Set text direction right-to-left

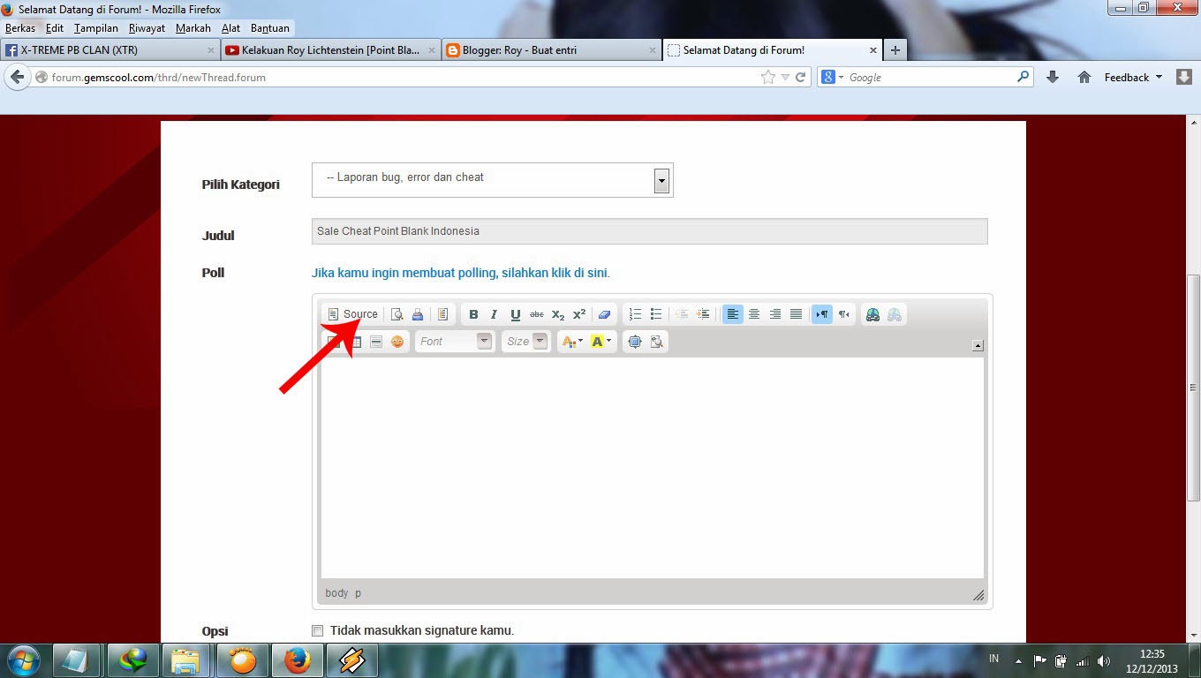click(844, 314)
